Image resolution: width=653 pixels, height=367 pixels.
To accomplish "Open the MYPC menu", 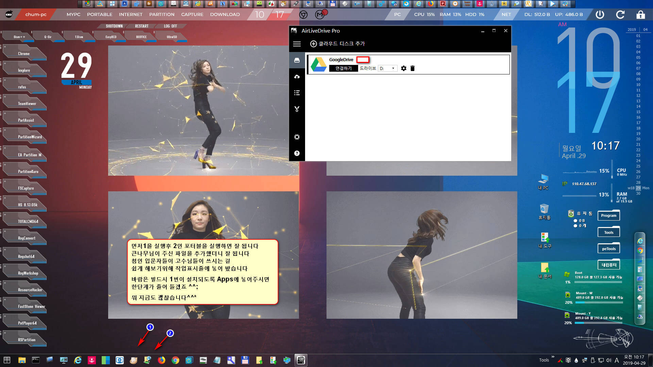I will (x=73, y=14).
